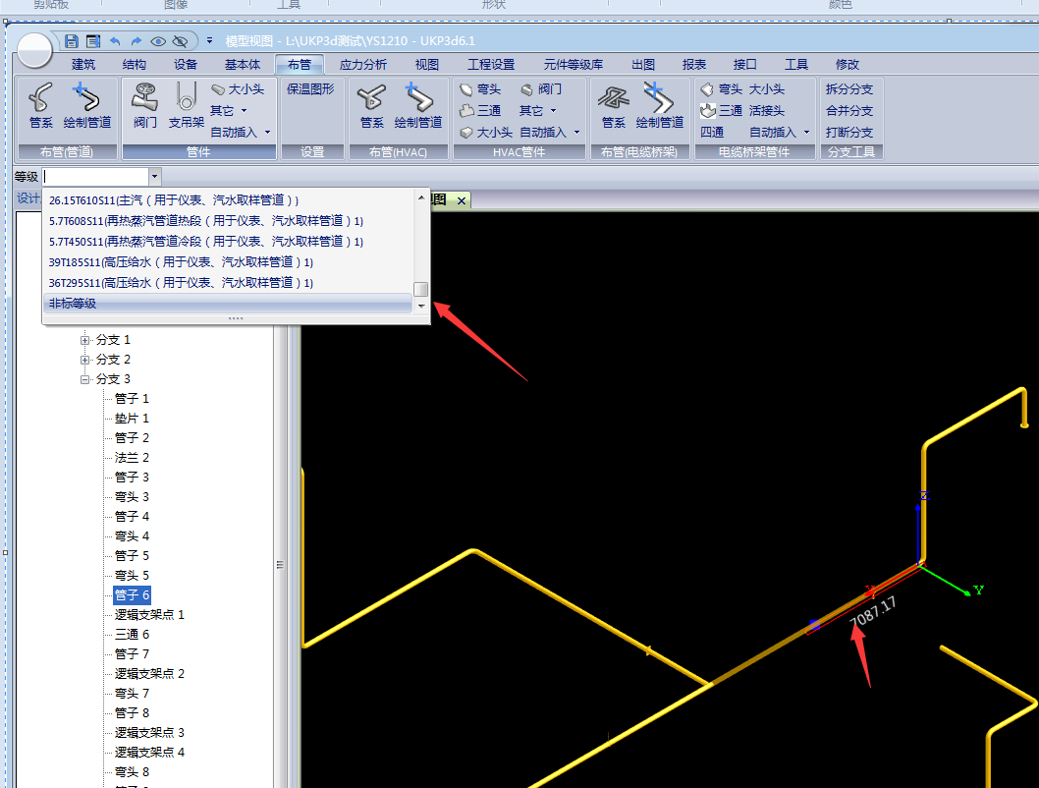Select 绘制管道 tool in 布管(管道) group

87,106
